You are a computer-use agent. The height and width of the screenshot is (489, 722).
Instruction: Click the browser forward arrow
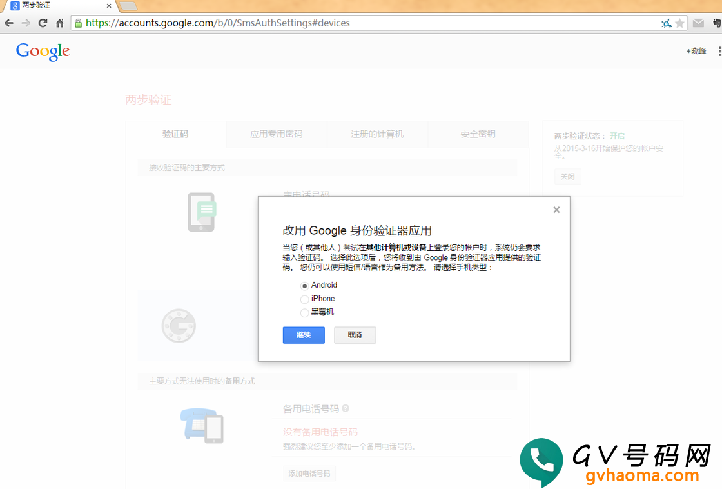(26, 23)
